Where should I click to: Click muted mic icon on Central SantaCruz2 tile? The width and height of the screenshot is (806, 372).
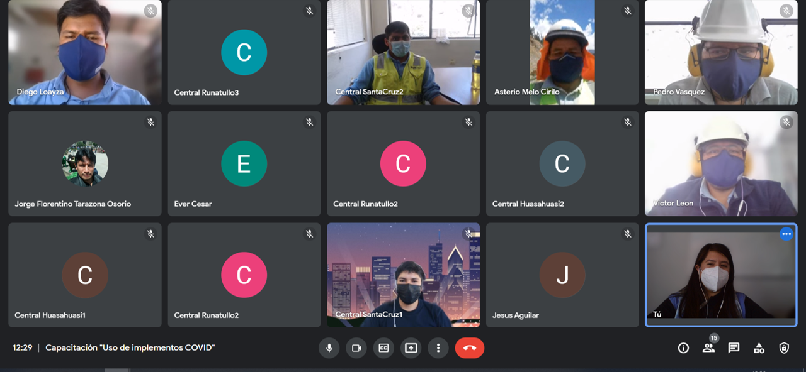(x=468, y=11)
